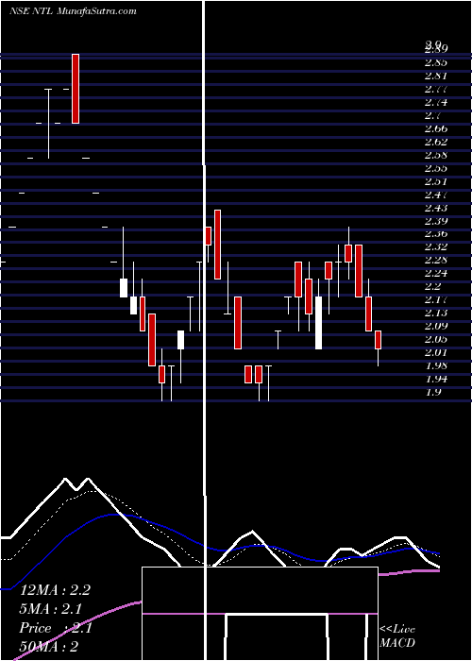
Task: Click the 2.51 price axis label
Action: pos(436,181)
